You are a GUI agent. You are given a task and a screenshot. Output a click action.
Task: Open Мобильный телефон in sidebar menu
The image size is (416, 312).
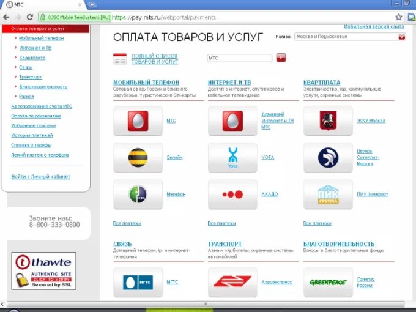tap(42, 38)
